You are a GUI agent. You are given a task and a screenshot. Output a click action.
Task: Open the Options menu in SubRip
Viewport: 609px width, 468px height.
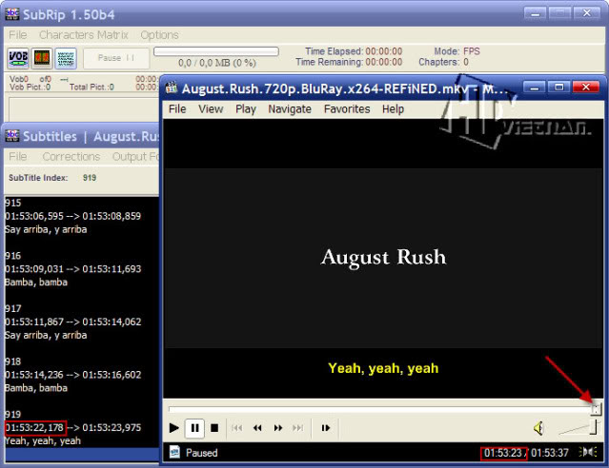[159, 35]
